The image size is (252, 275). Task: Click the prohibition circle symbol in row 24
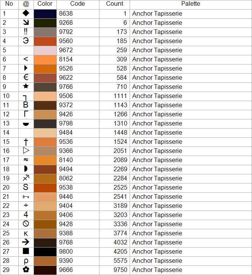(x=26, y=224)
